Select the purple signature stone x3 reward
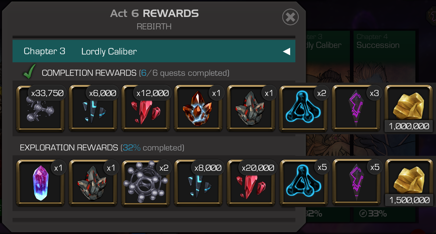This screenshot has height=234, width=436. coord(356,108)
